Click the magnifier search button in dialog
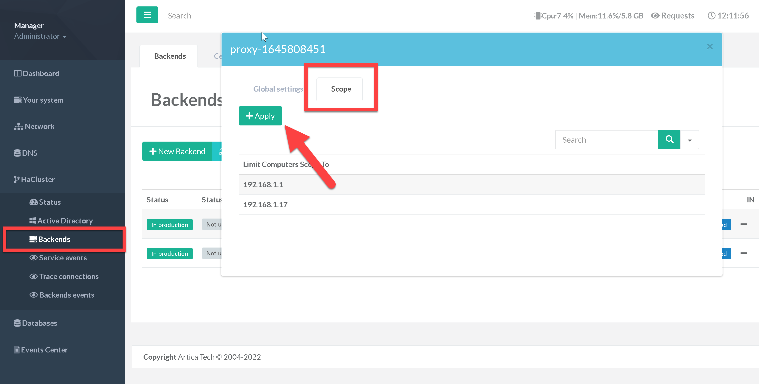Image resolution: width=759 pixels, height=384 pixels. pyautogui.click(x=669, y=139)
